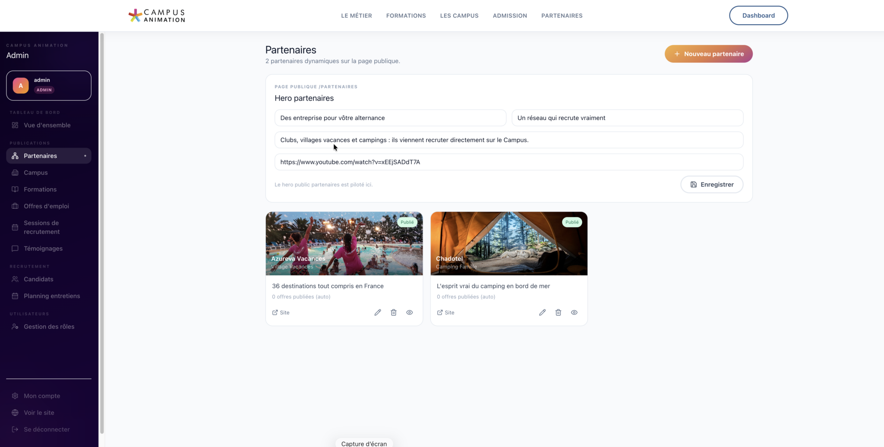Delete the Azureva Vacances partner via trash icon
Image resolution: width=884 pixels, height=447 pixels.
[x=394, y=312]
